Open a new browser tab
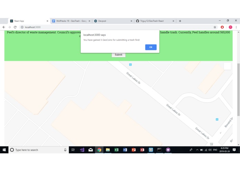Screen dimensions: 240x171 coord(180,21)
